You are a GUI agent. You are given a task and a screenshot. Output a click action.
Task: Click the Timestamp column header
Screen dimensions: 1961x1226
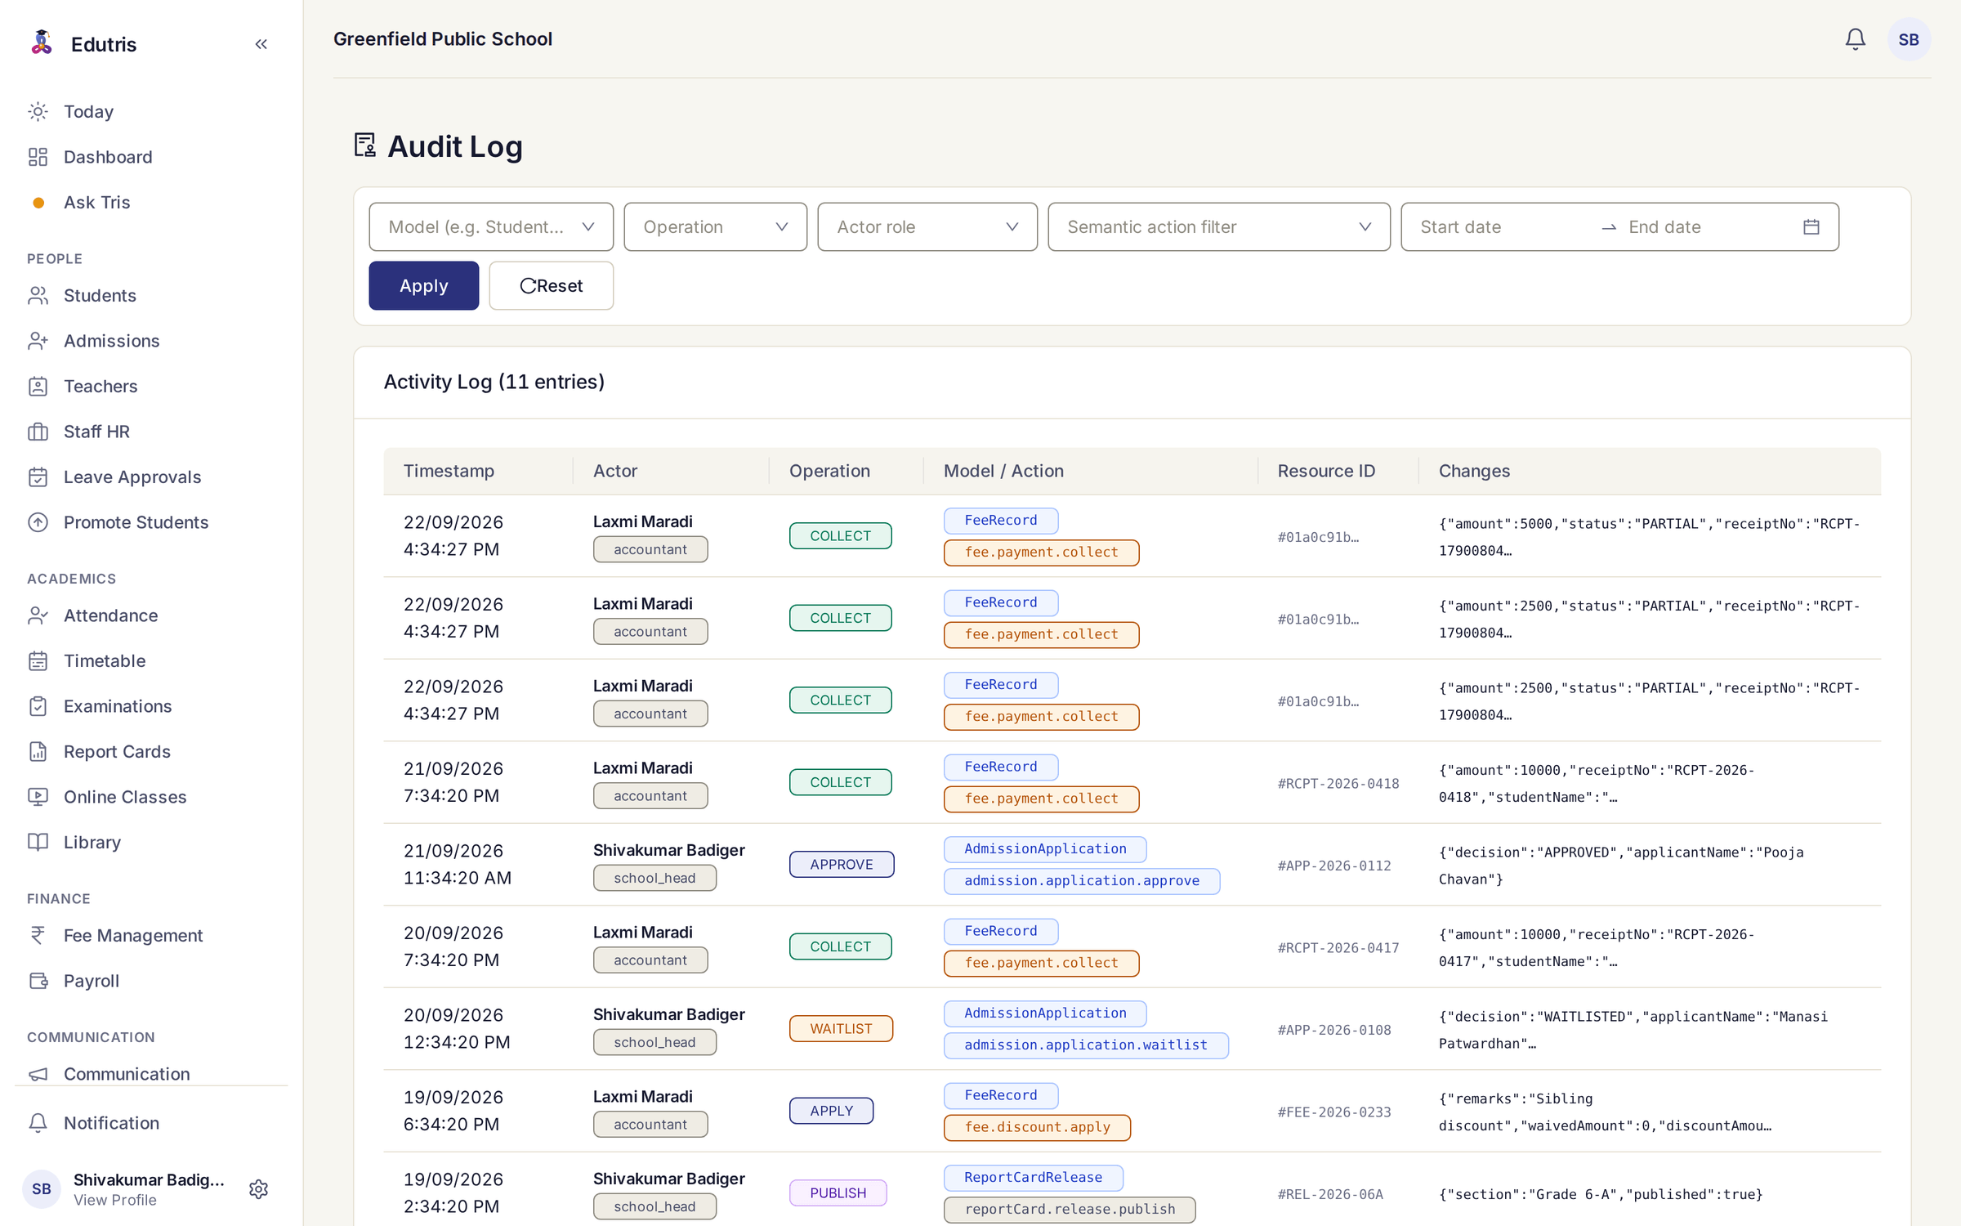[x=449, y=471]
